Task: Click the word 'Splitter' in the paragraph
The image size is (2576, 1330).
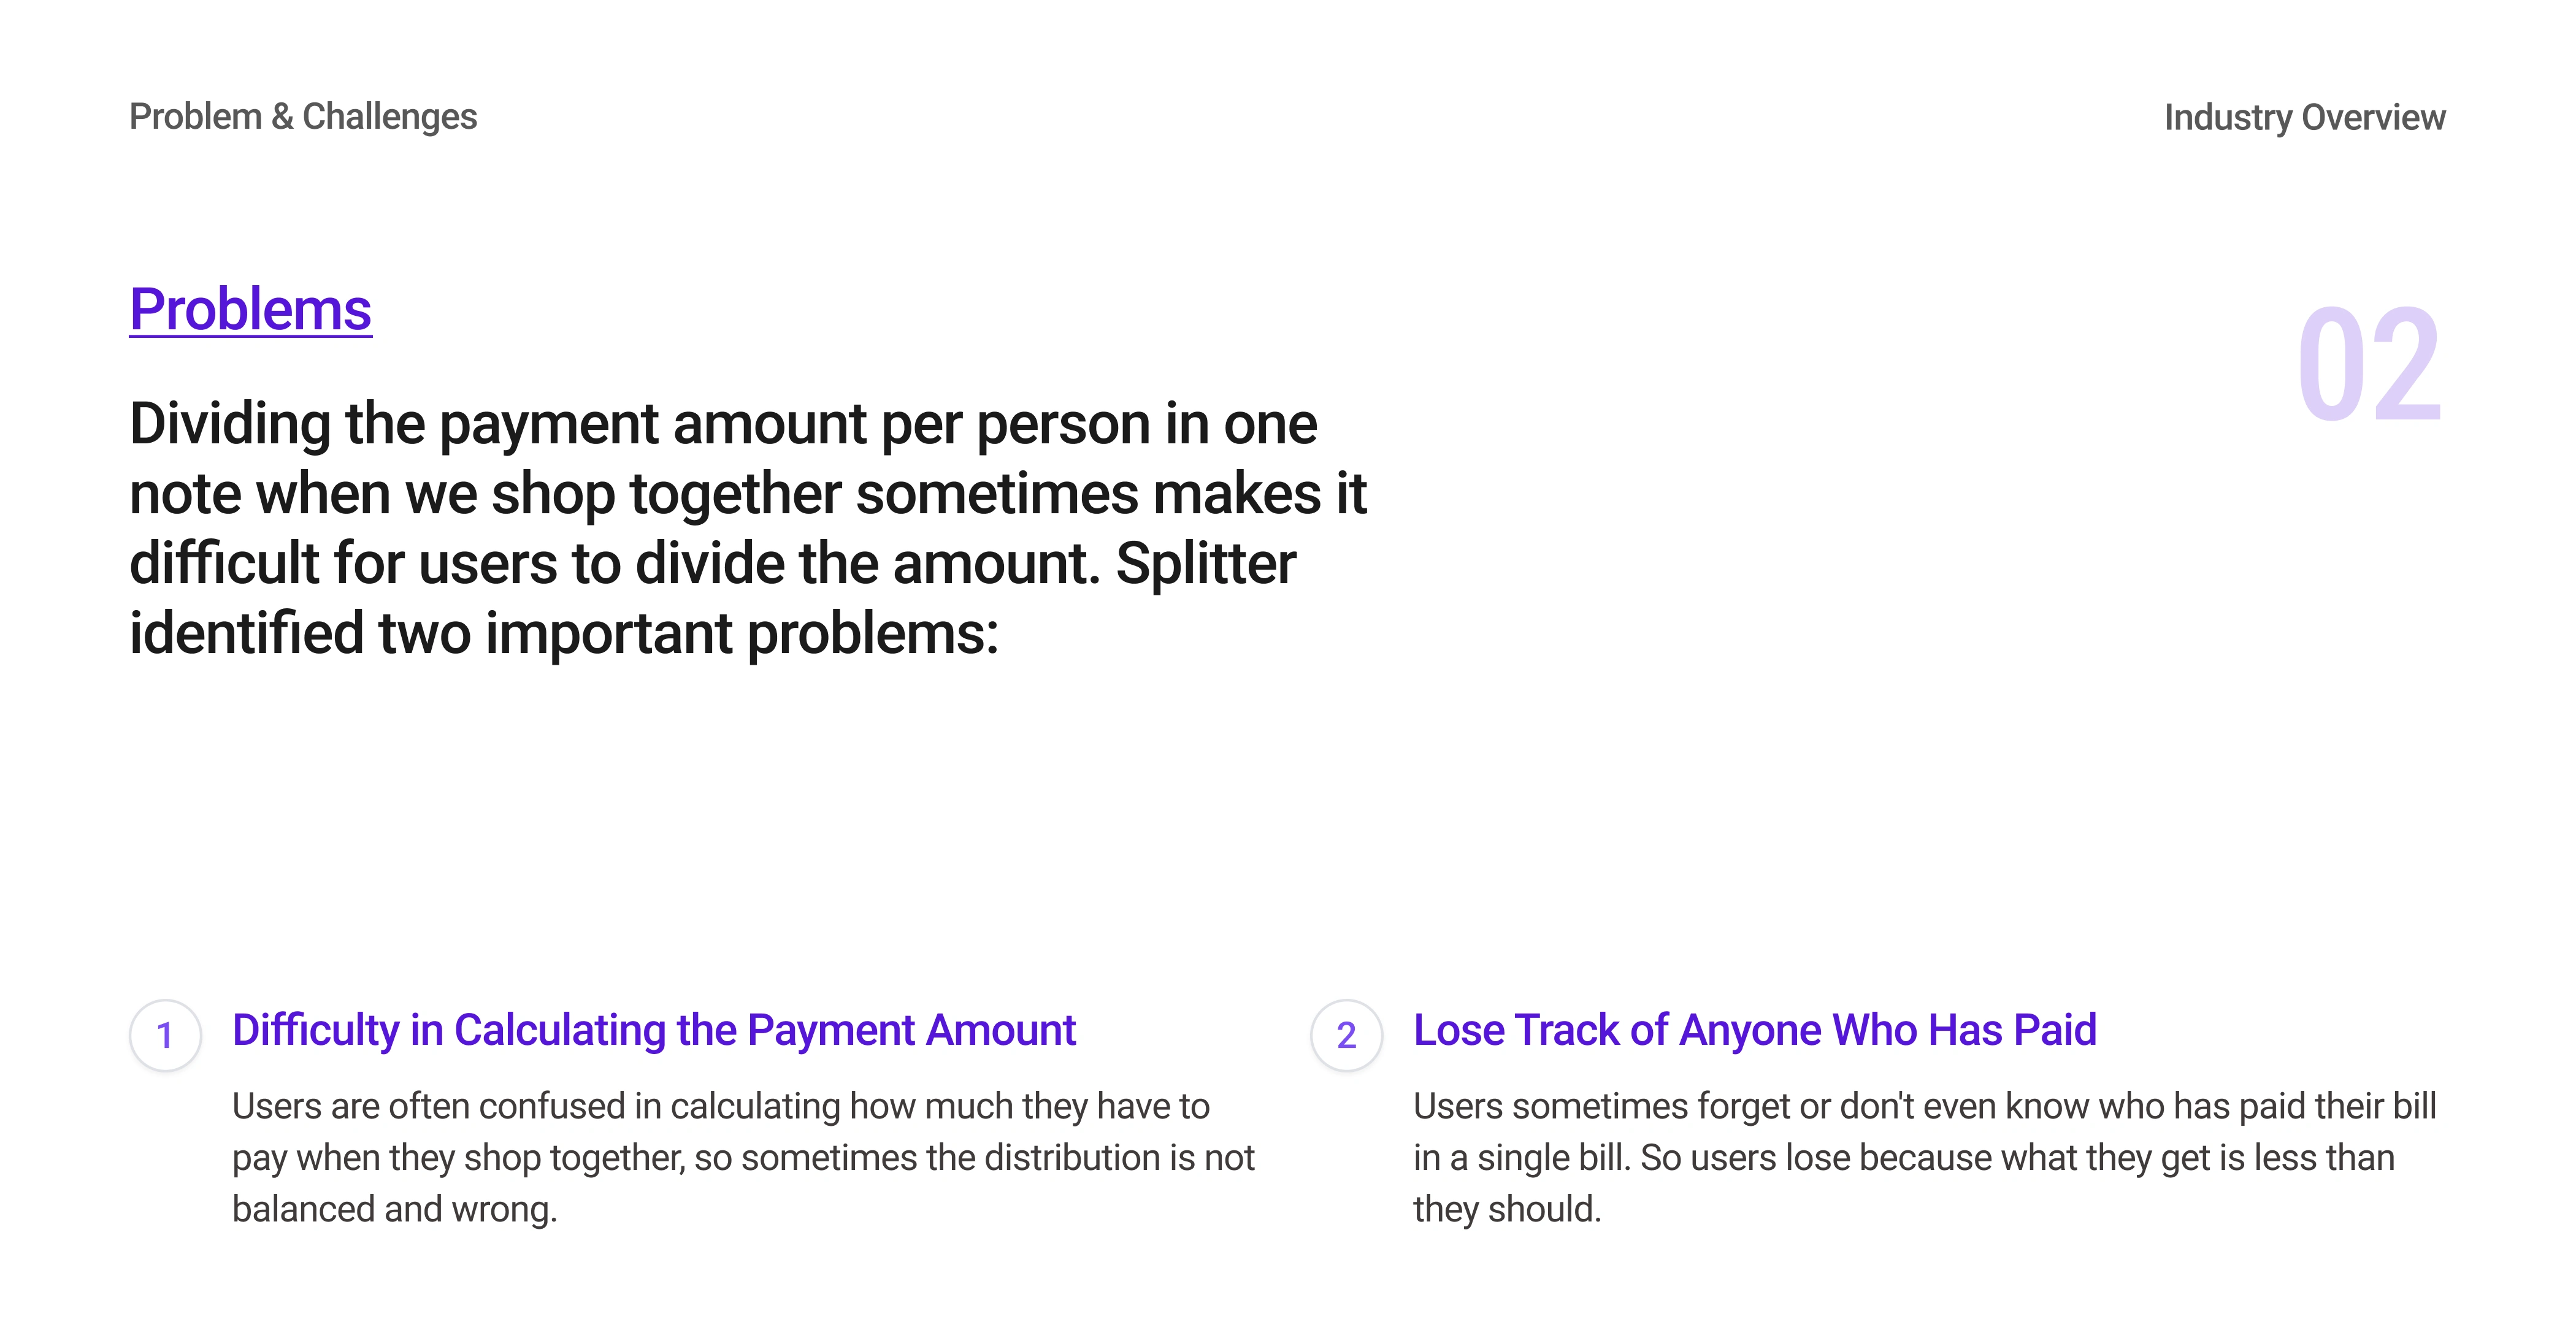Action: click(1205, 564)
